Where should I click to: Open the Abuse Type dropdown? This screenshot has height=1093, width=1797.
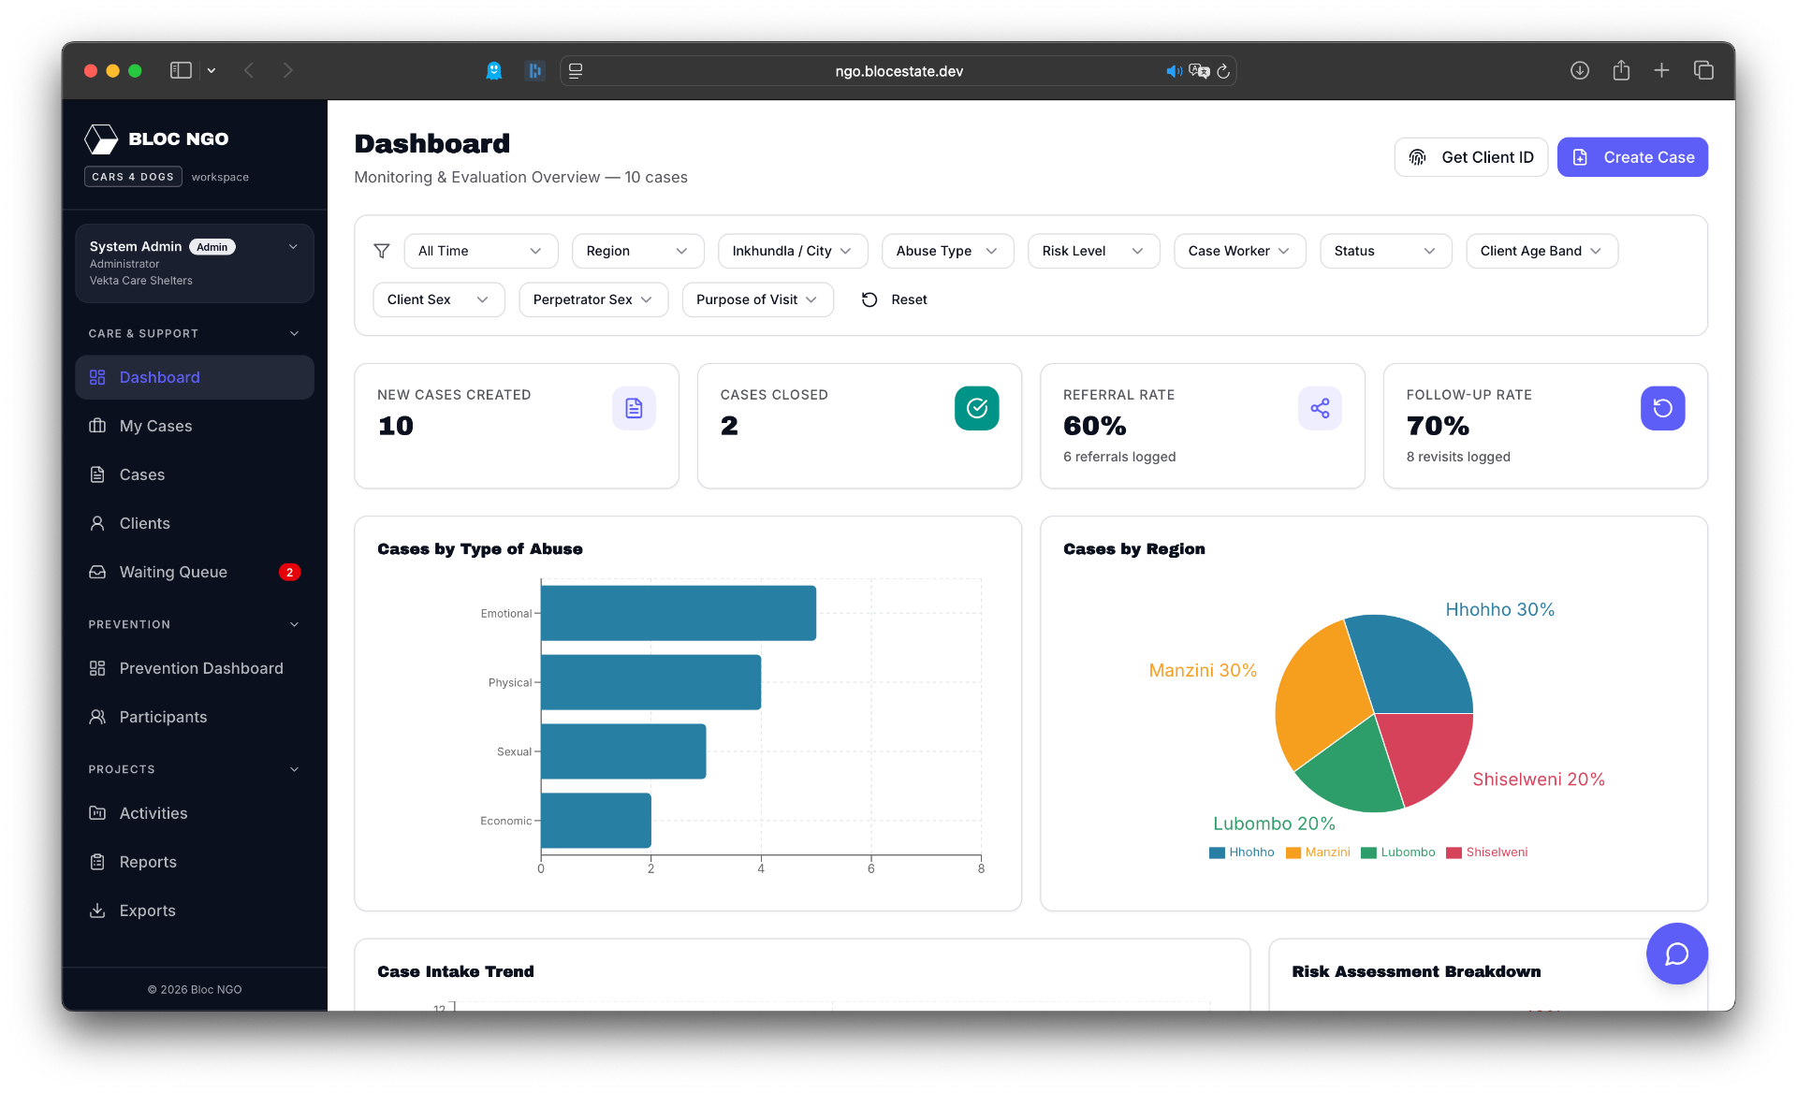(947, 251)
